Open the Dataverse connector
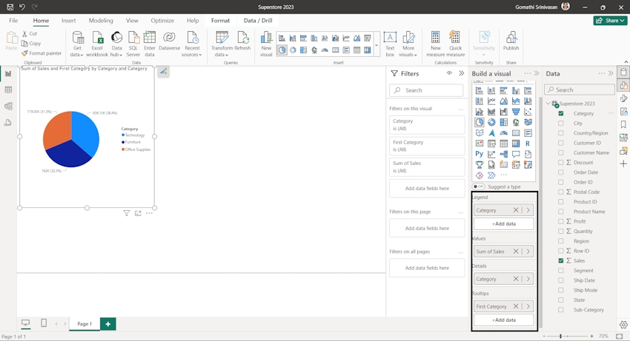This screenshot has width=630, height=341. point(169,39)
